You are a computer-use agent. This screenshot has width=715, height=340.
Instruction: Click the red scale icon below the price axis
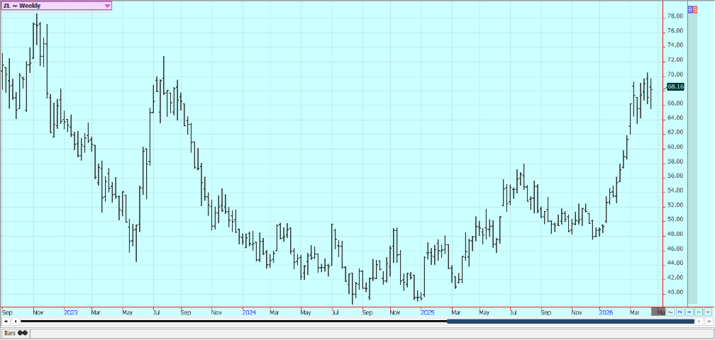coord(671,311)
